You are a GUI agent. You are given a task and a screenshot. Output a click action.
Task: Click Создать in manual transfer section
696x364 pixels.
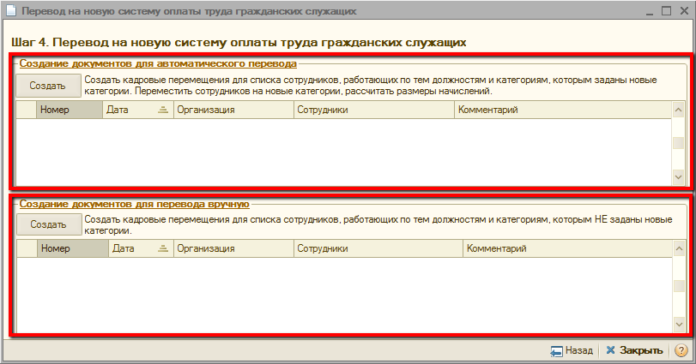pyautogui.click(x=47, y=224)
